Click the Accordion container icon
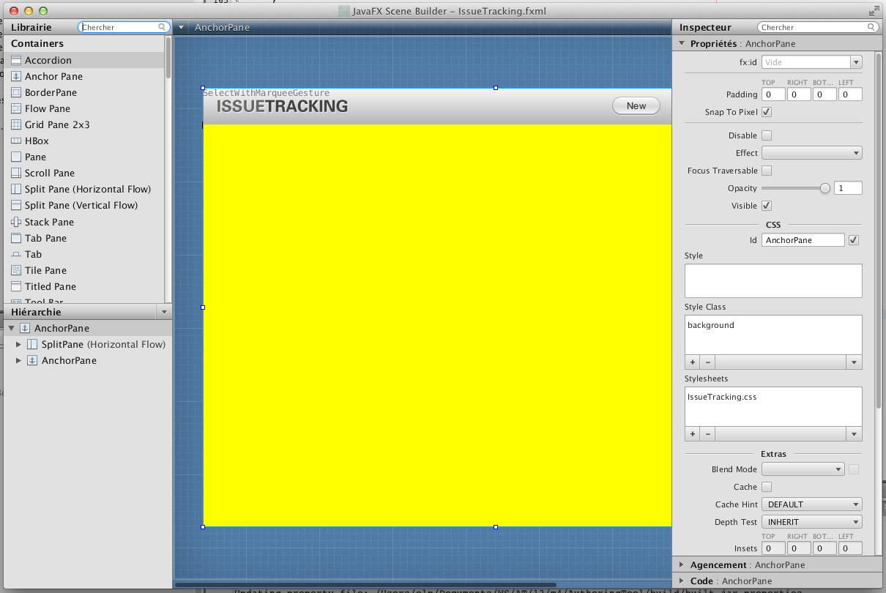The height and width of the screenshot is (593, 886). click(x=16, y=60)
